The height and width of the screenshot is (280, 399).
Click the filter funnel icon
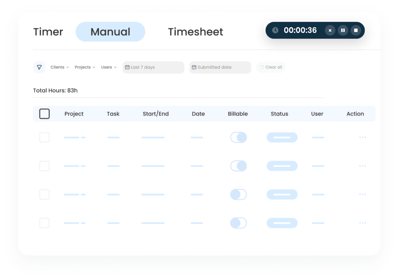[x=39, y=67]
